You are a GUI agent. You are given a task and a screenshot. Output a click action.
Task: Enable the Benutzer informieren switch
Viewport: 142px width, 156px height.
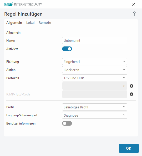tap(67, 123)
